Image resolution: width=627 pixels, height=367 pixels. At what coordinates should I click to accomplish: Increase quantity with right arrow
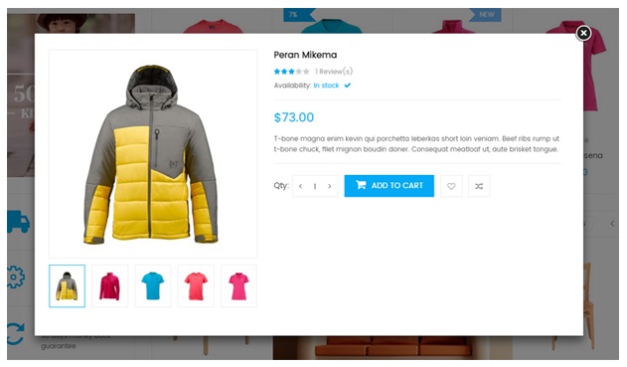pyautogui.click(x=330, y=186)
